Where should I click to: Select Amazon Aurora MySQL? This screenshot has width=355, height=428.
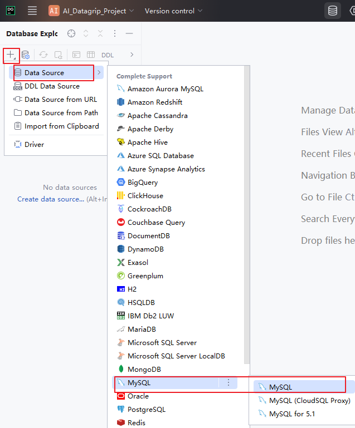click(x=175, y=89)
